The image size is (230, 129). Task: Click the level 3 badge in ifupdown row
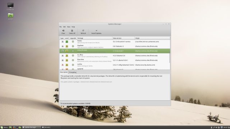(x=67, y=46)
